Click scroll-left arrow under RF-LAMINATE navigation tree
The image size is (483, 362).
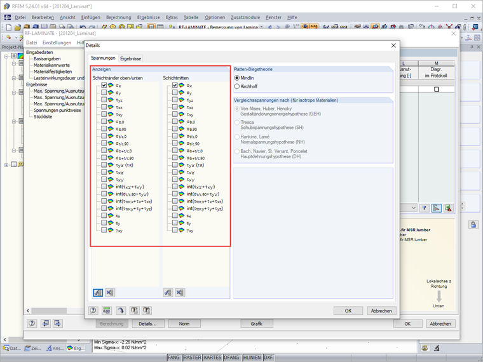click(28, 311)
